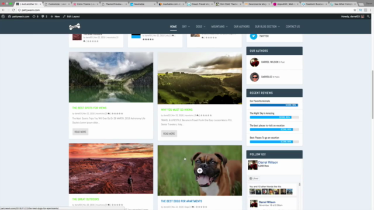Expand the SKY navigation dropdown
The width and height of the screenshot is (374, 210).
[186, 27]
